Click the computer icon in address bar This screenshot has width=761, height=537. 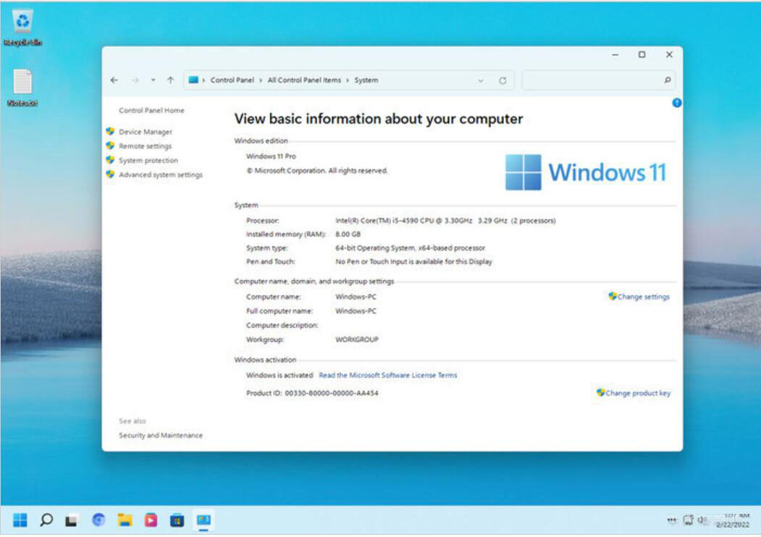[x=193, y=80]
